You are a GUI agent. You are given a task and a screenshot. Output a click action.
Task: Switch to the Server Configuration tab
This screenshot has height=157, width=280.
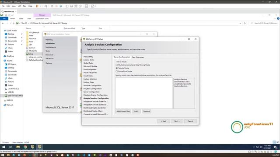[x=122, y=57]
